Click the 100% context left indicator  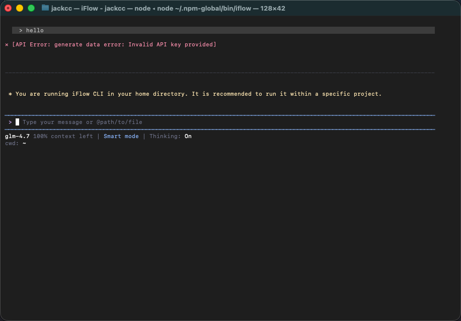(63, 137)
